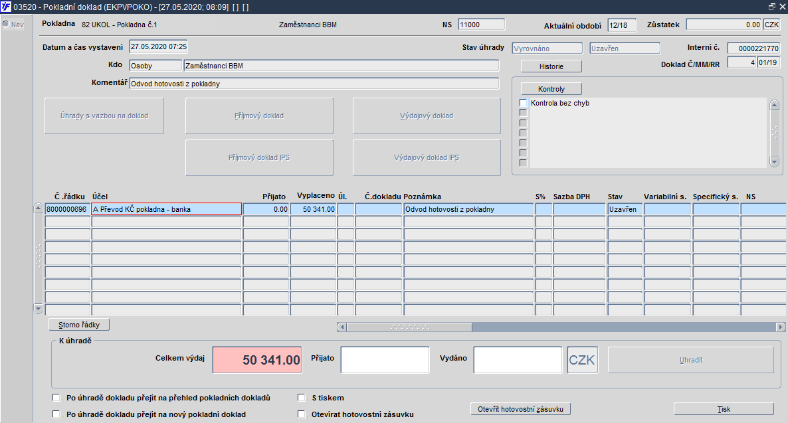
Task: Click horizontal scrollbar left arrow
Action: [342, 327]
